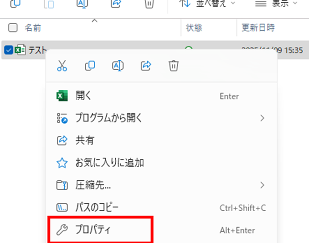Click the 名前 column header
Viewport: 309px width, 243px height.
point(33,28)
